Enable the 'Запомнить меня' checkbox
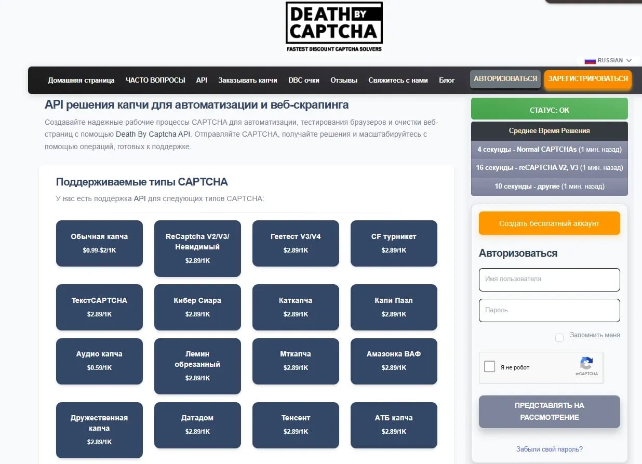 (x=559, y=338)
